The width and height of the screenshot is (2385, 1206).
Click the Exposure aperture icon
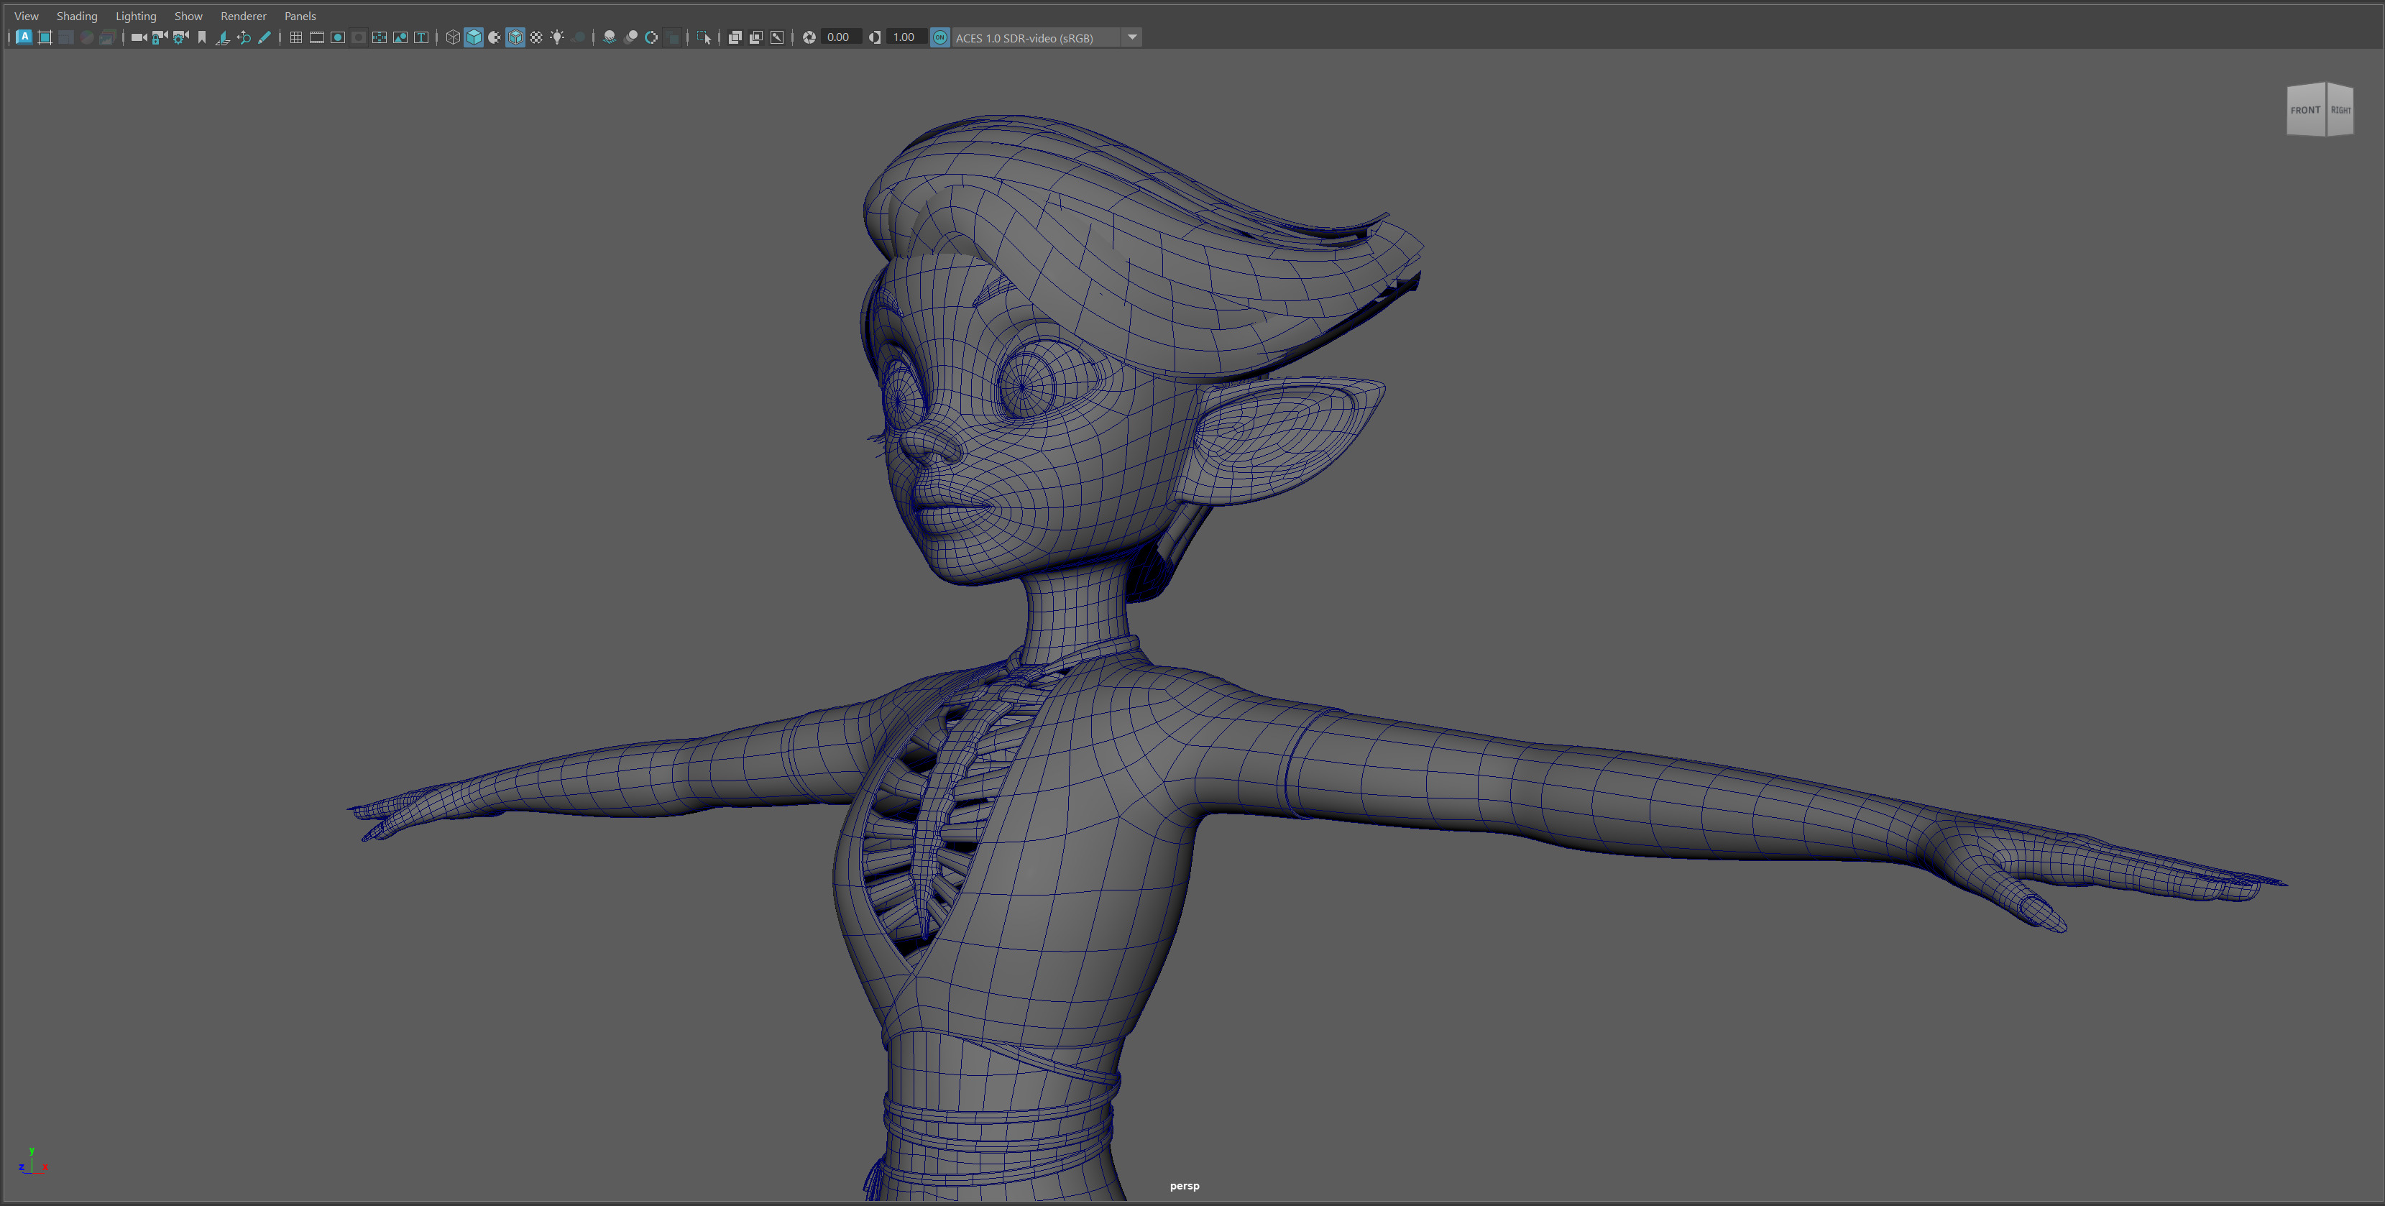point(809,37)
